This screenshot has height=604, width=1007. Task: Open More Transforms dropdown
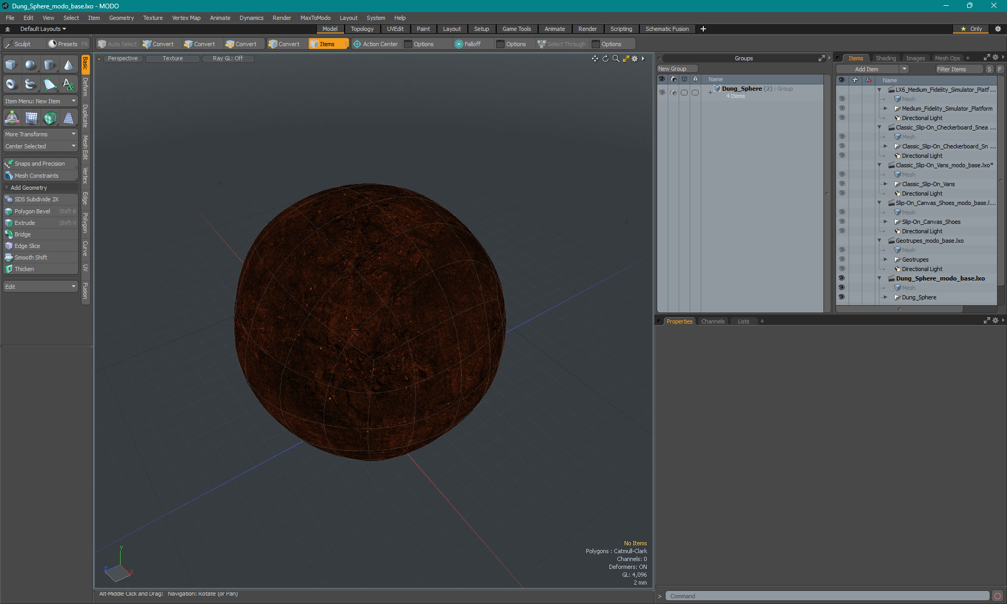[x=40, y=134]
